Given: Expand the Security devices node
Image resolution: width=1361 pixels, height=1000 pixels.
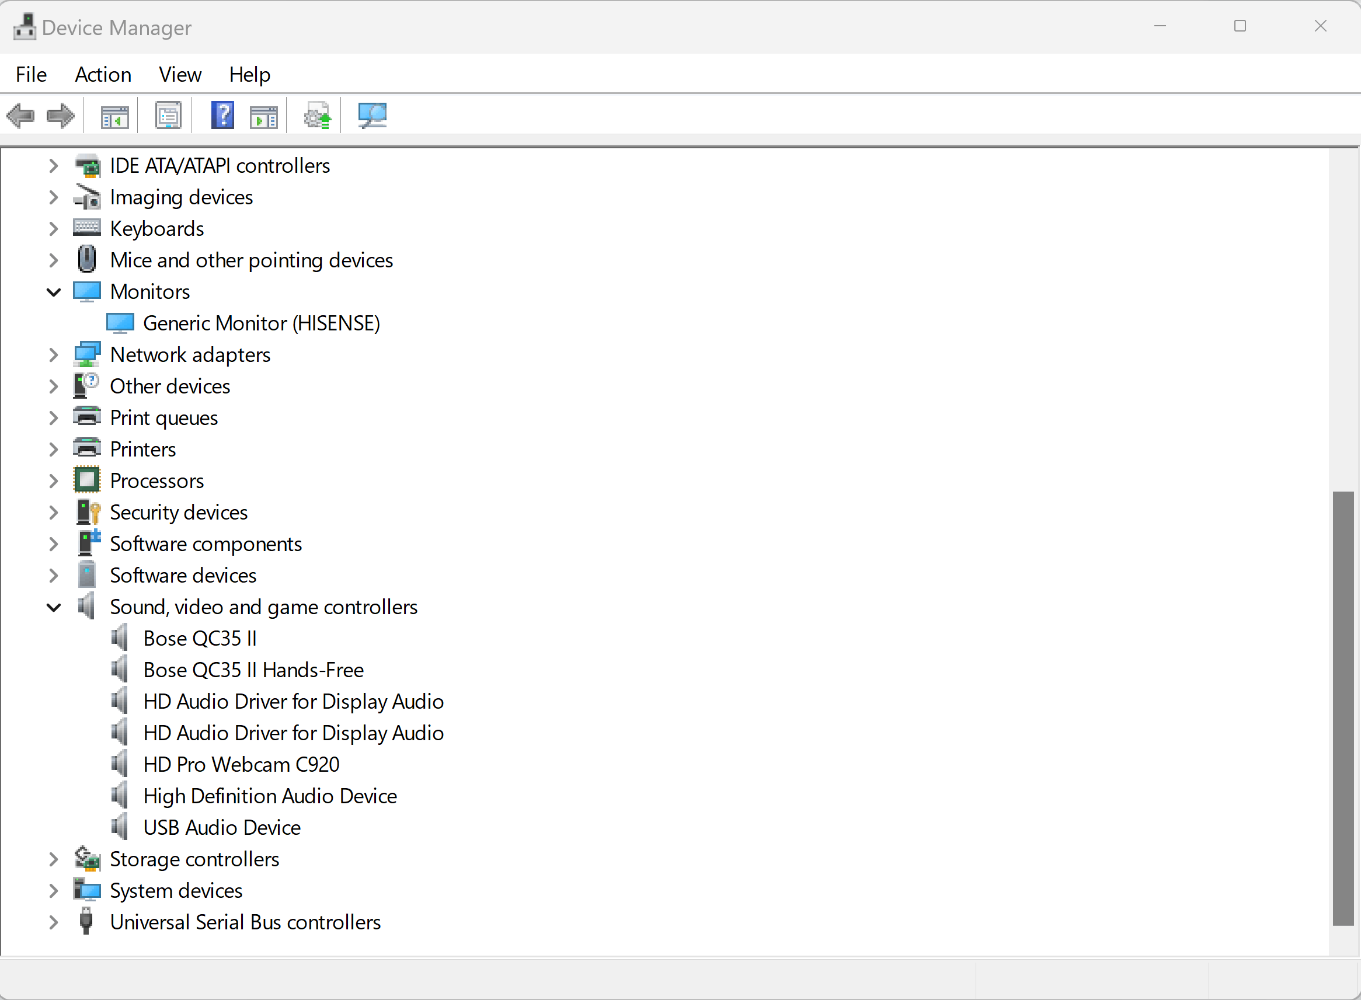Looking at the screenshot, I should (53, 512).
